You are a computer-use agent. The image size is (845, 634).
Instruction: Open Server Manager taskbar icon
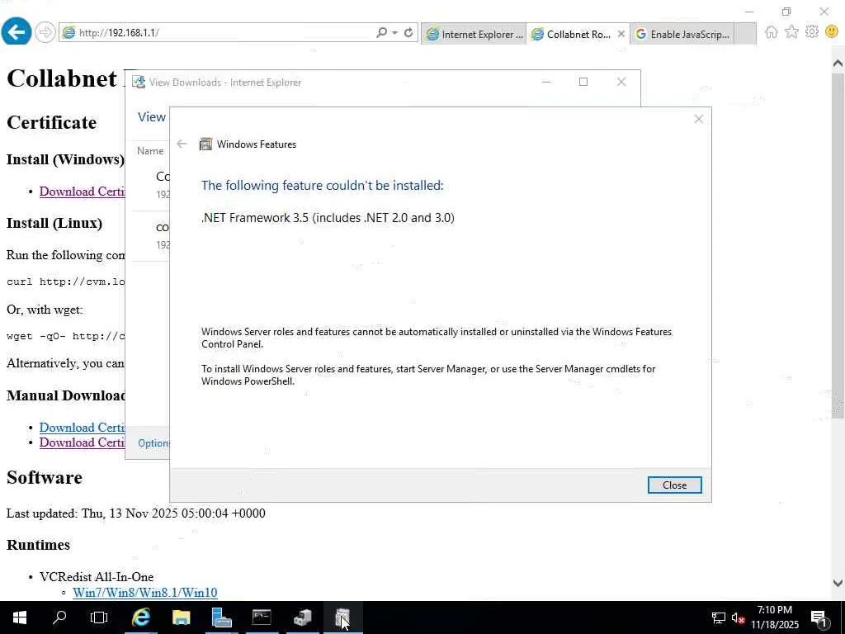[x=221, y=617]
